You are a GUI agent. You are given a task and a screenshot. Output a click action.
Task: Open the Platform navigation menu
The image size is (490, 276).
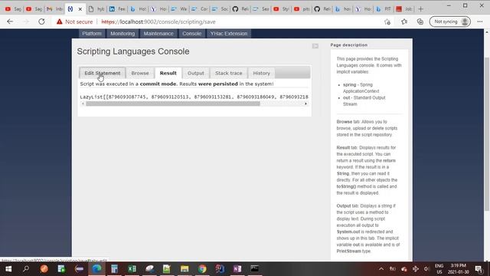click(x=92, y=34)
